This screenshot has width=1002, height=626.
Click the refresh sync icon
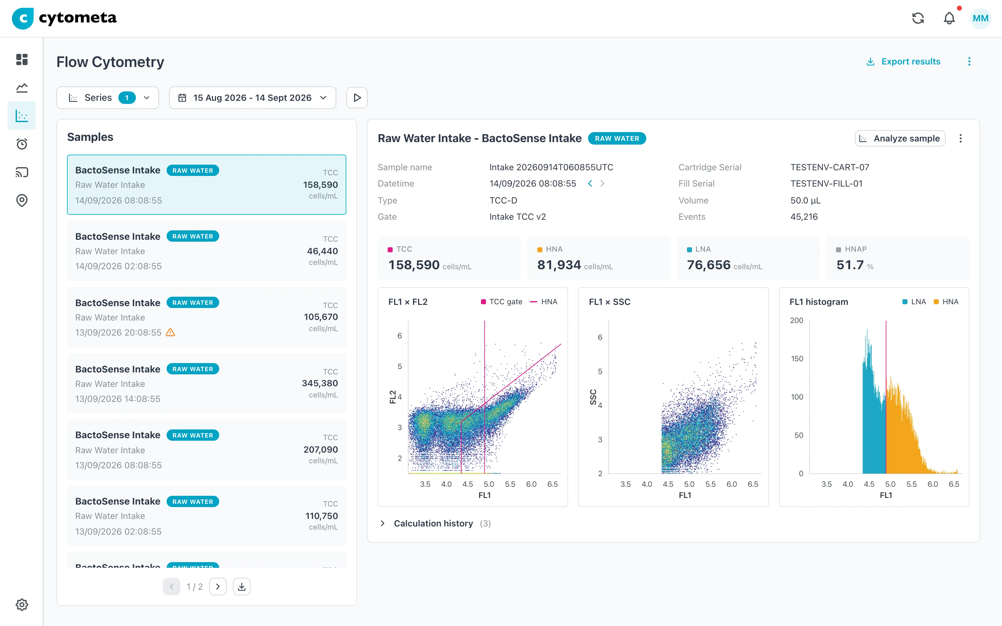click(x=918, y=18)
